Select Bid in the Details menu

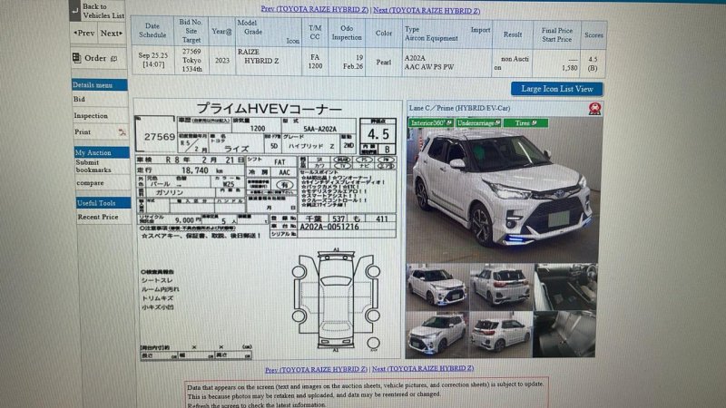tap(80, 99)
